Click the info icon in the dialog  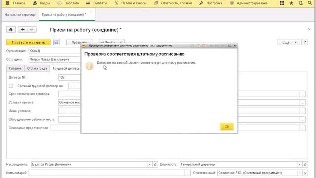[89, 66]
